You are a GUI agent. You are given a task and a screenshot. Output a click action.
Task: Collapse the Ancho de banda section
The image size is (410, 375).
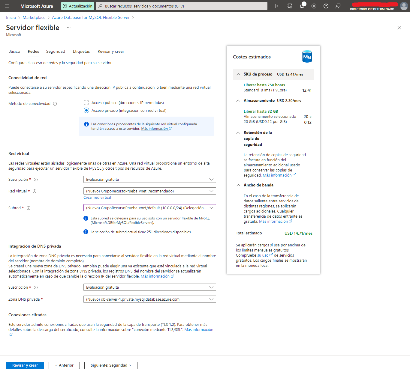[238, 185]
